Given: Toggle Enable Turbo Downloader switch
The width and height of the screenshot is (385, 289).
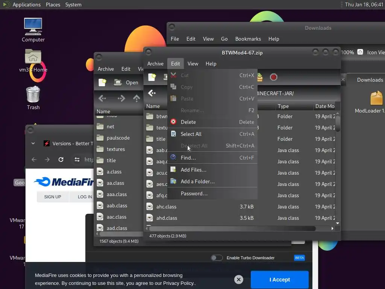Looking at the screenshot, I should click(x=217, y=258).
